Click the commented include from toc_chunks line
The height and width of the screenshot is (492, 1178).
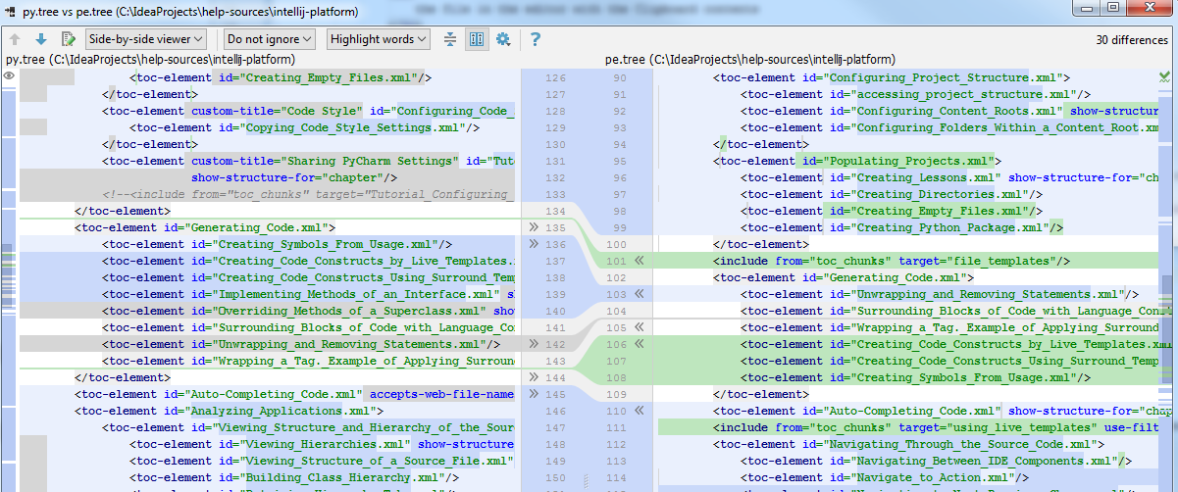point(308,194)
